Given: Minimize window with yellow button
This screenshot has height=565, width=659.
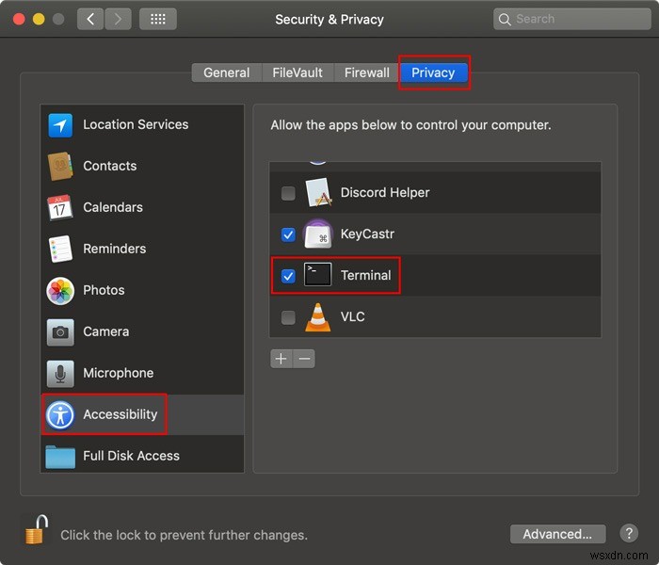Looking at the screenshot, I should 39,19.
